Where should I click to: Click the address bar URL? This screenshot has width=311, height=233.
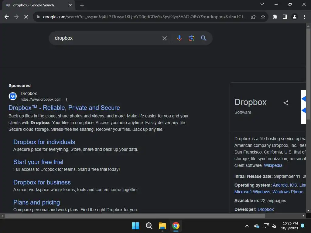click(x=145, y=17)
